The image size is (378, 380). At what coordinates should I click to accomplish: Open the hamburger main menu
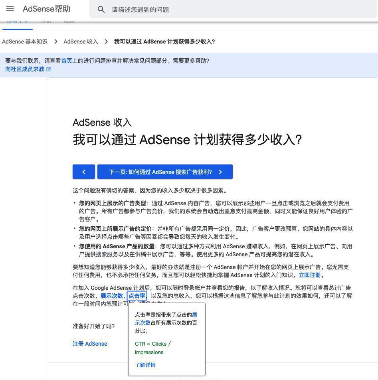coord(10,9)
